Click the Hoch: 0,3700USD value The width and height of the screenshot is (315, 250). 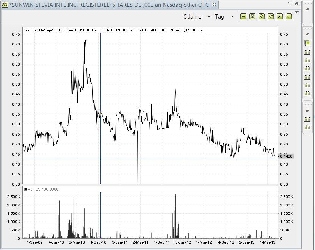point(116,30)
